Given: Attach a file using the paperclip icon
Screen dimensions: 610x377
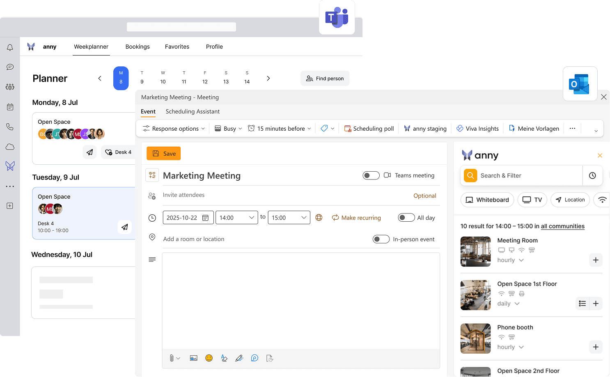Looking at the screenshot, I should pyautogui.click(x=172, y=358).
